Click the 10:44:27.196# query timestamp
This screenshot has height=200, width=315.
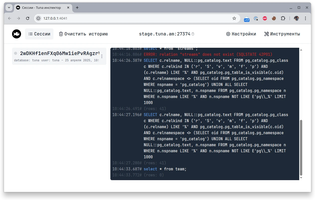tap(127, 115)
